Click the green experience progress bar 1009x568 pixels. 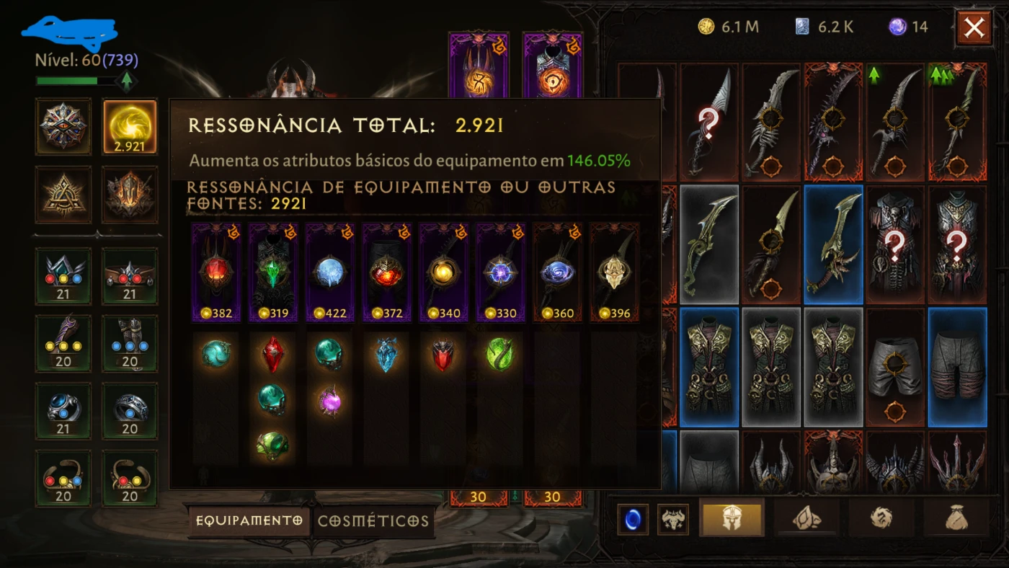click(76, 81)
